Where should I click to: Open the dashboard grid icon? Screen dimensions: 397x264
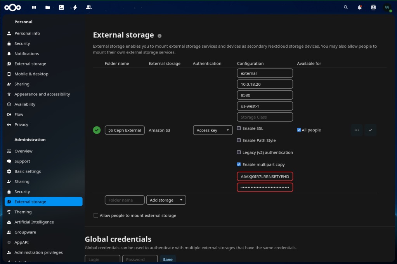tap(34, 7)
